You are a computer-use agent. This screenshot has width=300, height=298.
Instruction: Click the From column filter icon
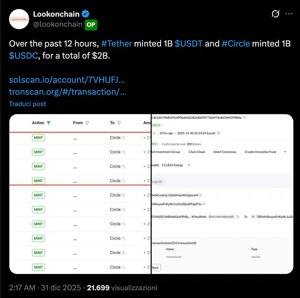87,123
